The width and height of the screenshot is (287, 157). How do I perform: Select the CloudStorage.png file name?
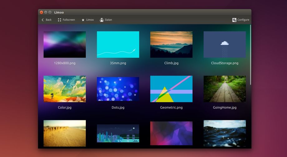coord(225,63)
